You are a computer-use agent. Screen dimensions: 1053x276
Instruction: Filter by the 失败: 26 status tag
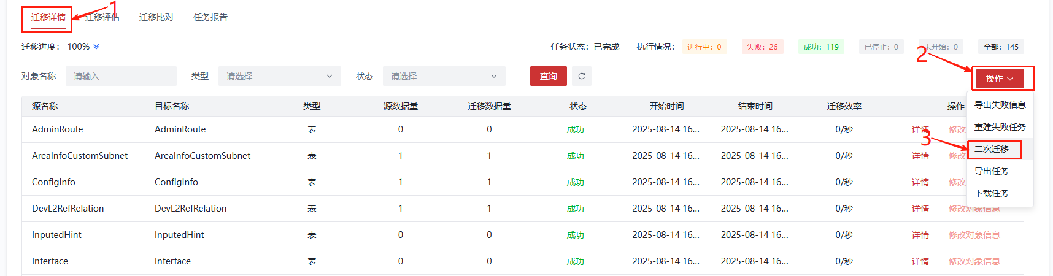coord(762,47)
